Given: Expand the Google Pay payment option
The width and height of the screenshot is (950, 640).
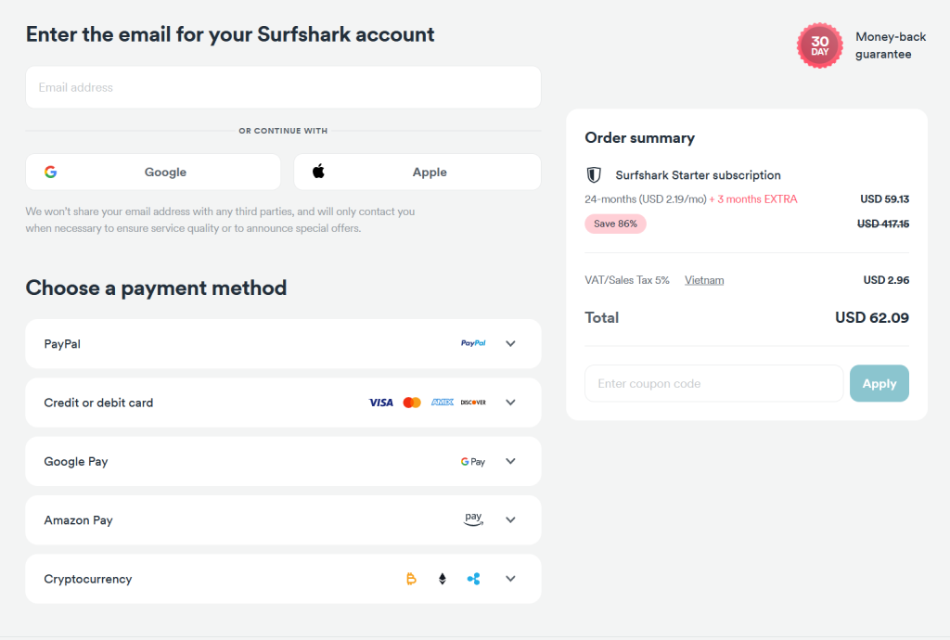Looking at the screenshot, I should point(510,461).
